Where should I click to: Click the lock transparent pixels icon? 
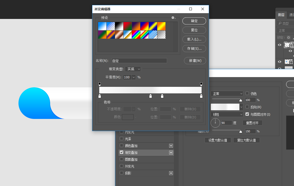click(288, 38)
